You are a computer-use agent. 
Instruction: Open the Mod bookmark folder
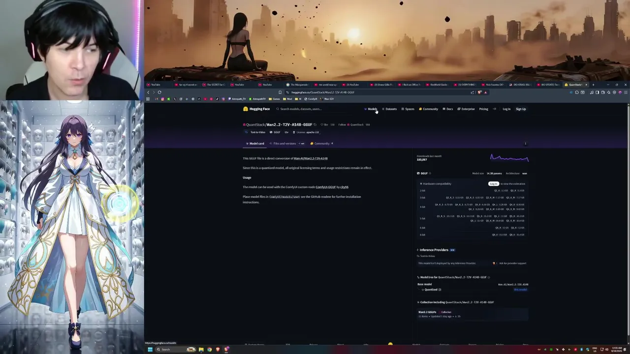pyautogui.click(x=287, y=99)
